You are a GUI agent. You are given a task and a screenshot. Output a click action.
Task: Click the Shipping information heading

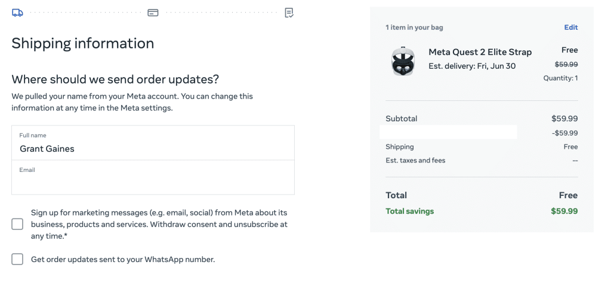click(x=82, y=43)
